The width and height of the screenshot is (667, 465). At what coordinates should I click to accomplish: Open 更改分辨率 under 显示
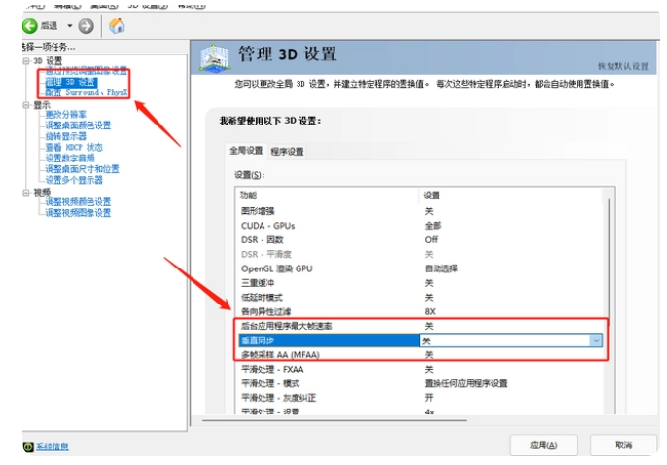coord(65,115)
